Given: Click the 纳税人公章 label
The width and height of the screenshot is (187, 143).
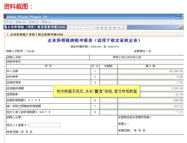Looking at the screenshot, I should point(15,118).
